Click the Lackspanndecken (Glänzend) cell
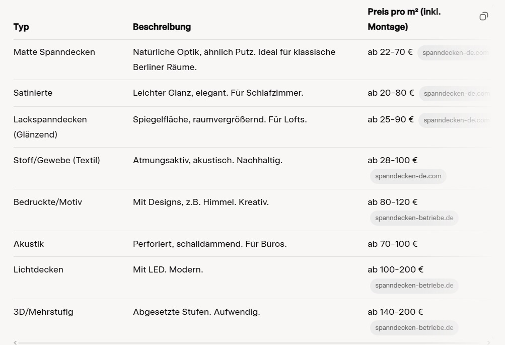 click(x=50, y=127)
